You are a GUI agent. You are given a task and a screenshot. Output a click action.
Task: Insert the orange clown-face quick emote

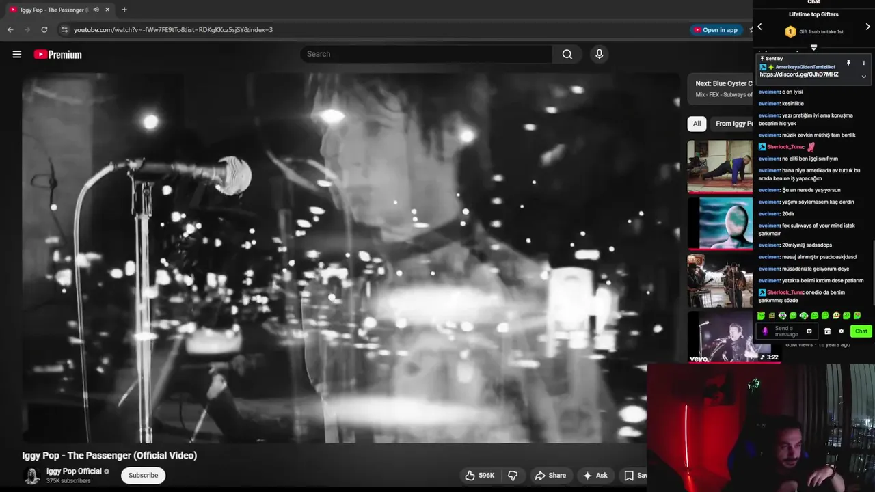836,316
